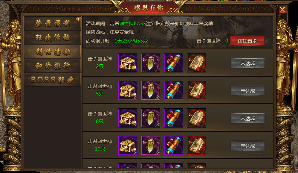Select the 创世浩劫 tab
The image size is (298, 173).
point(53,52)
